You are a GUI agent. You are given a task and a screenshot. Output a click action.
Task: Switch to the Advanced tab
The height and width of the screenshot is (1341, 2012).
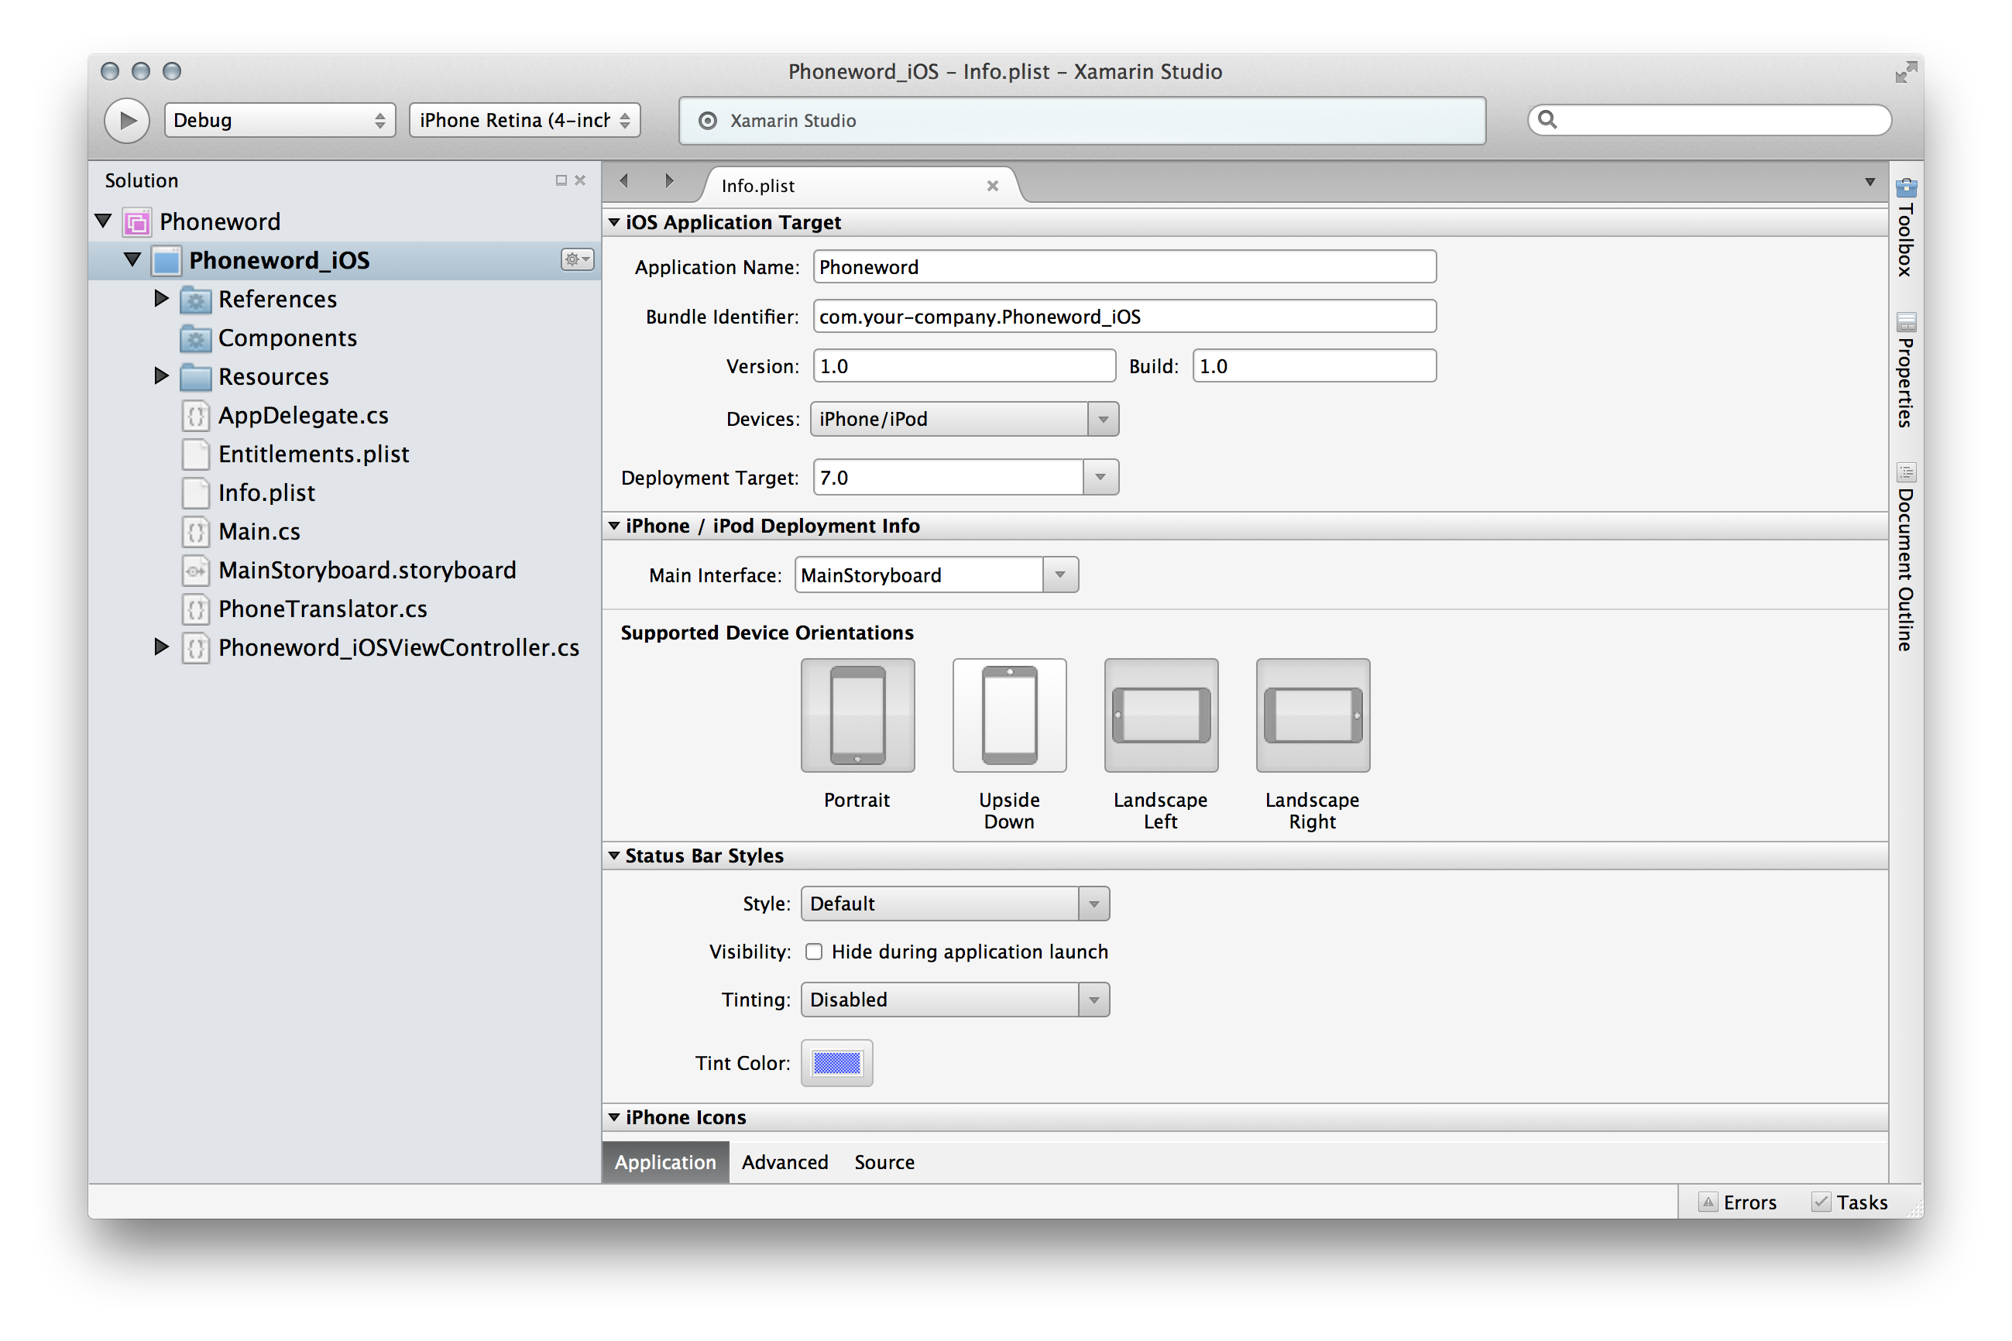[785, 1162]
